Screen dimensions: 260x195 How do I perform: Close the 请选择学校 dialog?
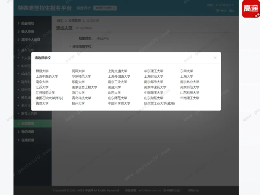[x=215, y=58]
